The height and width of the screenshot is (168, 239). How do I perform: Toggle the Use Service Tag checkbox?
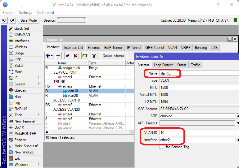(161, 147)
